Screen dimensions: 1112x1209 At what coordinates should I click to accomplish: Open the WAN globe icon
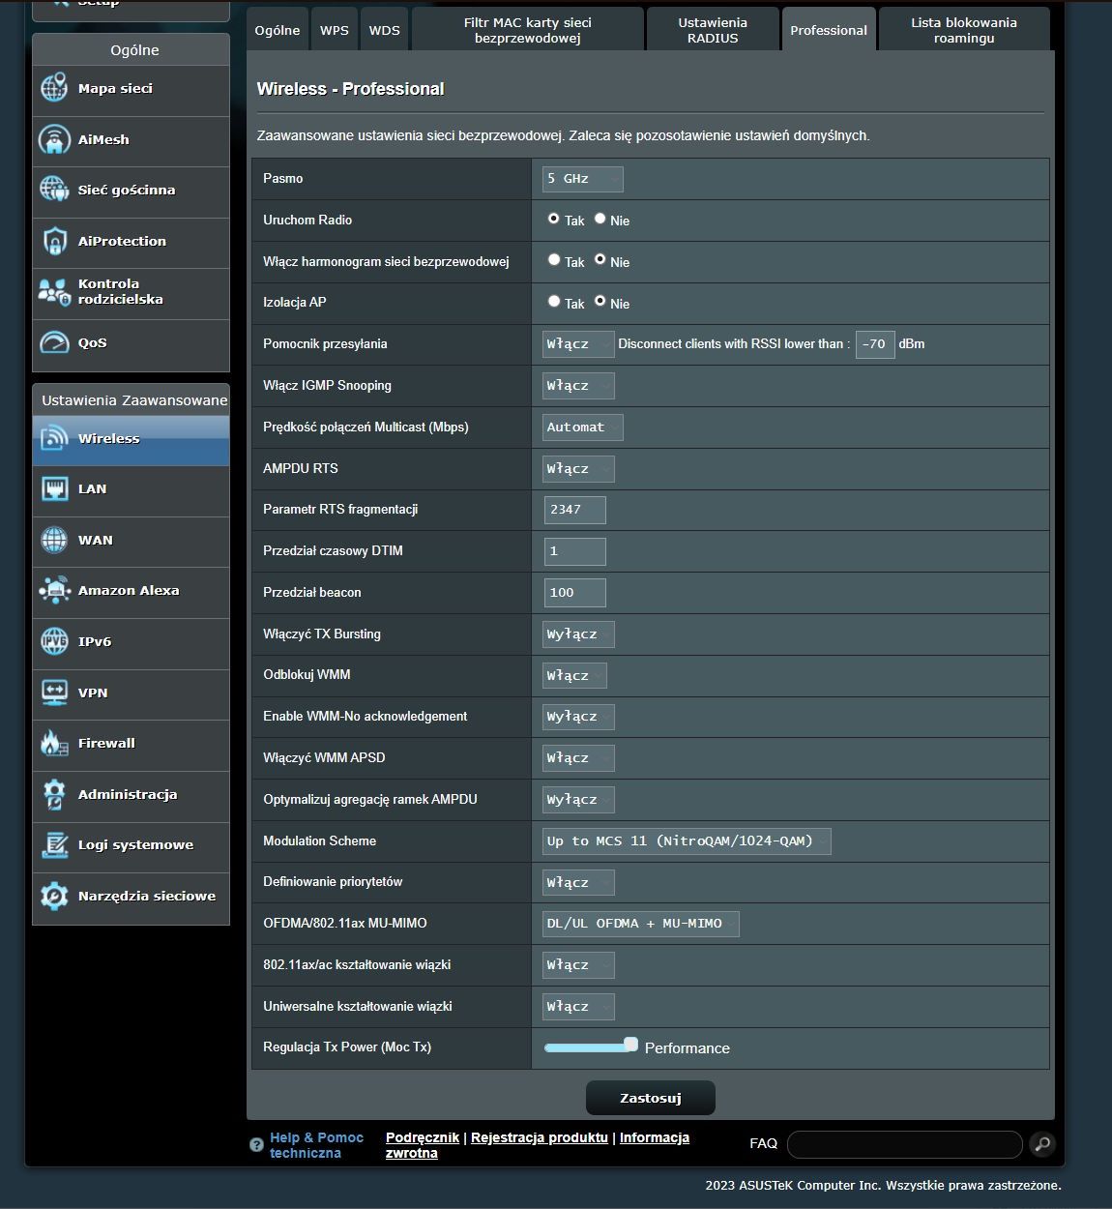coord(54,540)
